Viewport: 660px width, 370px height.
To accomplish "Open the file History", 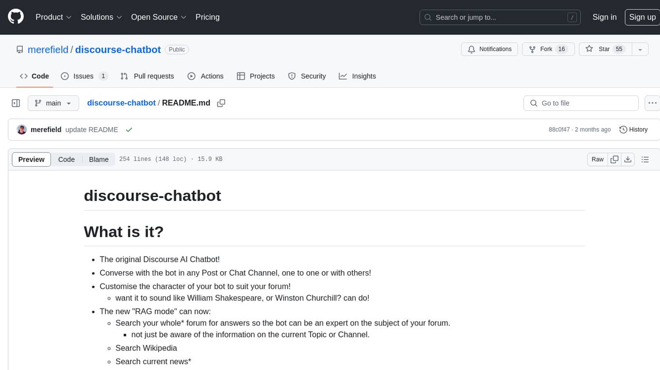I will click(x=633, y=130).
